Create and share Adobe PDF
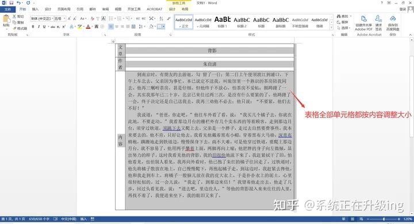 click(363, 23)
